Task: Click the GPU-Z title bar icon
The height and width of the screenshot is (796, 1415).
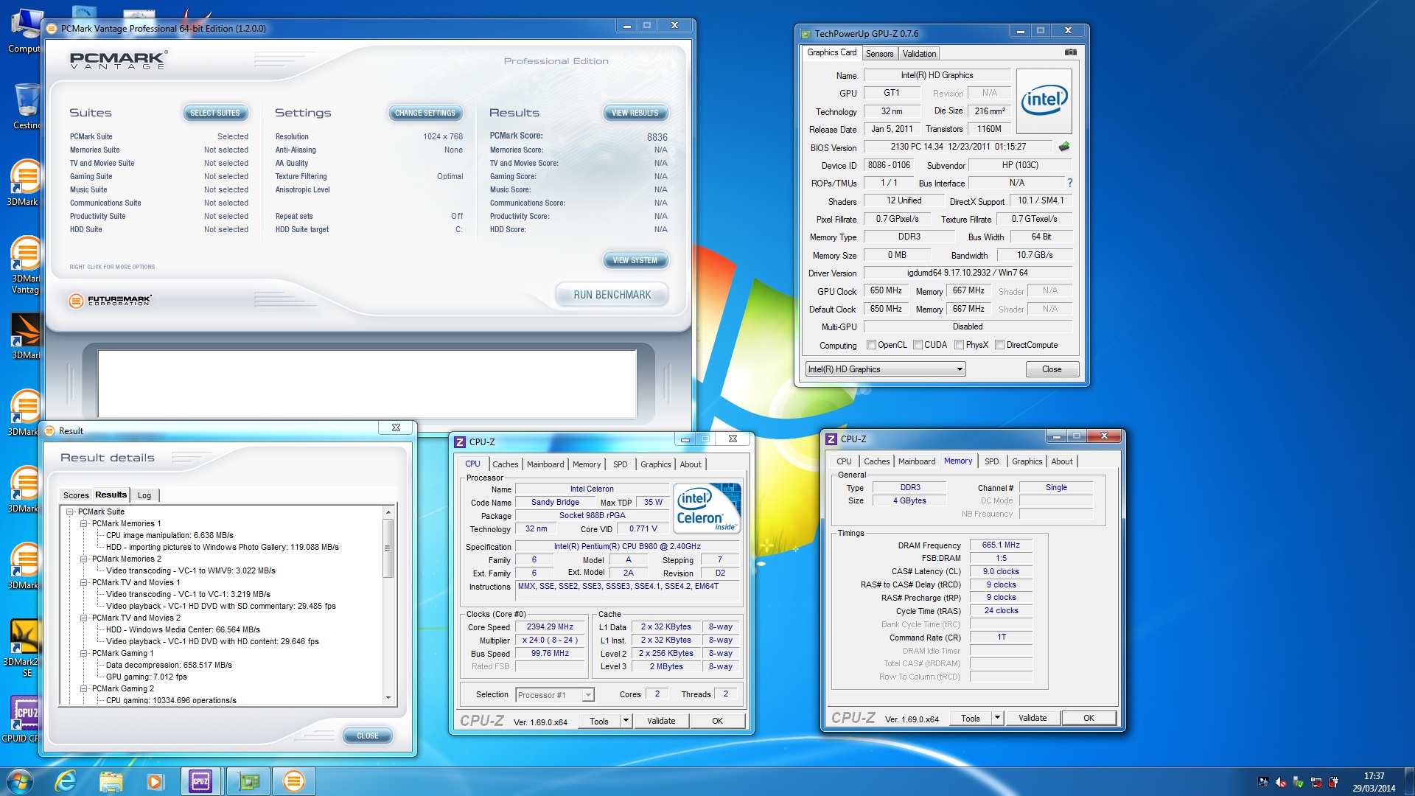Action: [806, 34]
